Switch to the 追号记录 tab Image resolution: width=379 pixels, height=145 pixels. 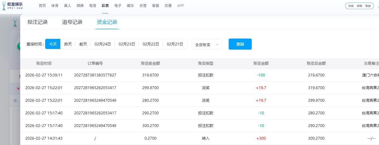click(72, 22)
